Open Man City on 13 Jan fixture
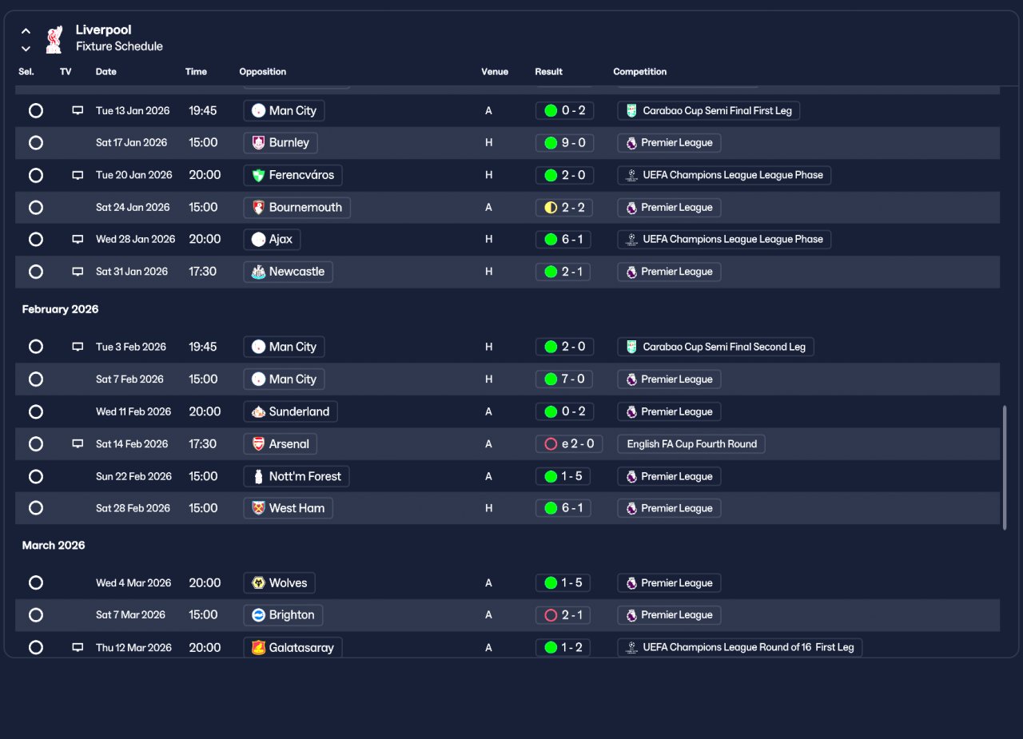This screenshot has width=1023, height=739. [x=284, y=110]
